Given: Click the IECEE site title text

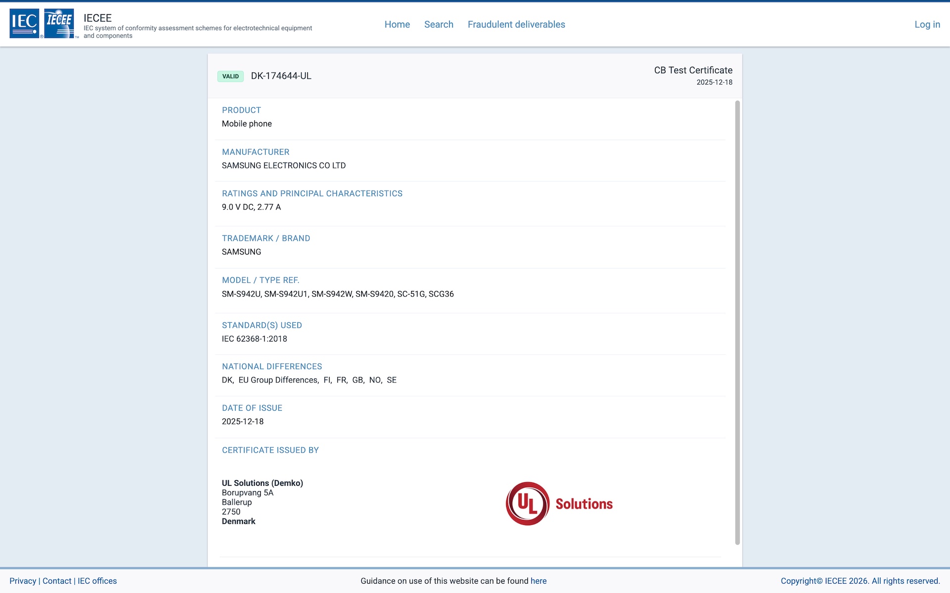Looking at the screenshot, I should [97, 18].
